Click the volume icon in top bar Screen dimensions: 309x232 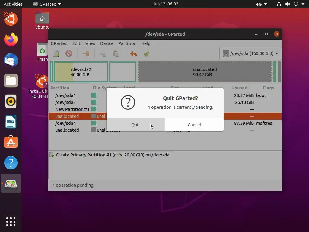tap(288, 4)
